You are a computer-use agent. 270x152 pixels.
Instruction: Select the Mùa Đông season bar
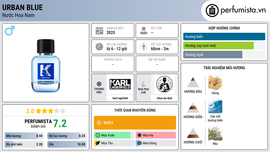156,143
